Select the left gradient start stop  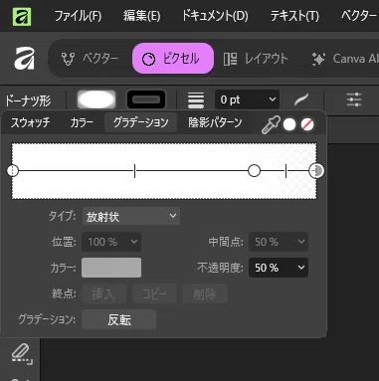[x=13, y=171]
